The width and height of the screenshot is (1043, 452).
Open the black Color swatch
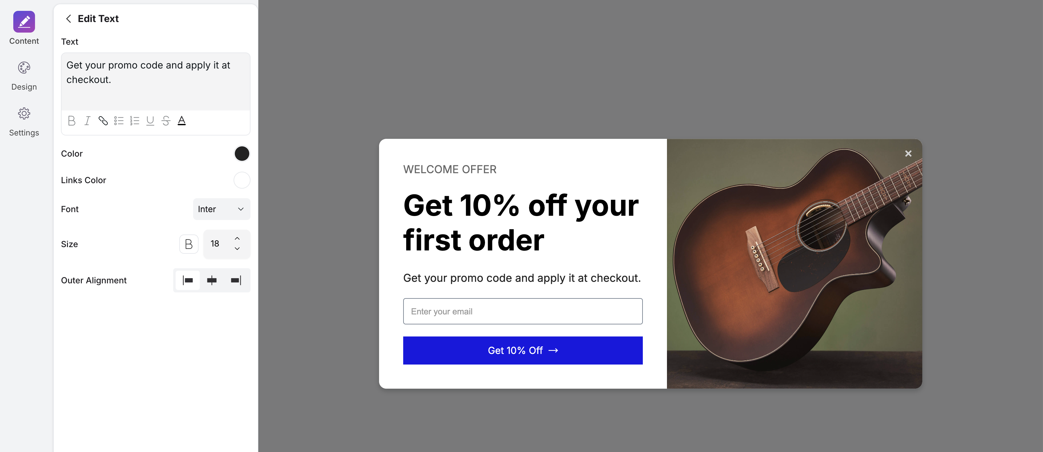tap(242, 154)
